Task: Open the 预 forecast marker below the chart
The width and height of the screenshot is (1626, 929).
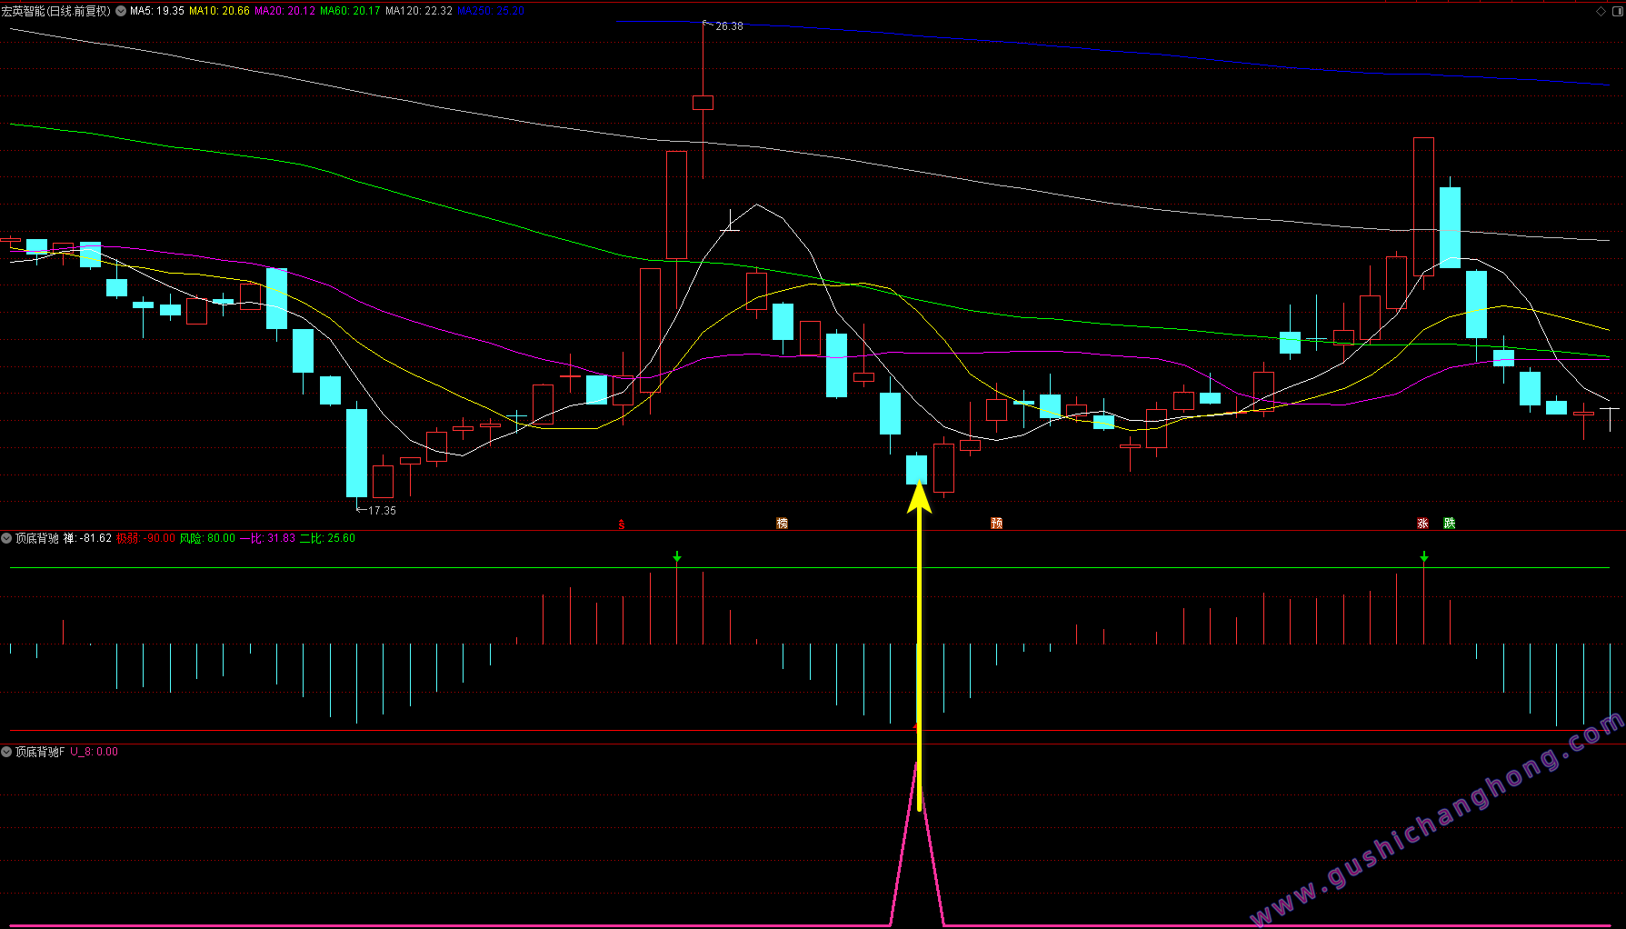Action: (x=996, y=524)
